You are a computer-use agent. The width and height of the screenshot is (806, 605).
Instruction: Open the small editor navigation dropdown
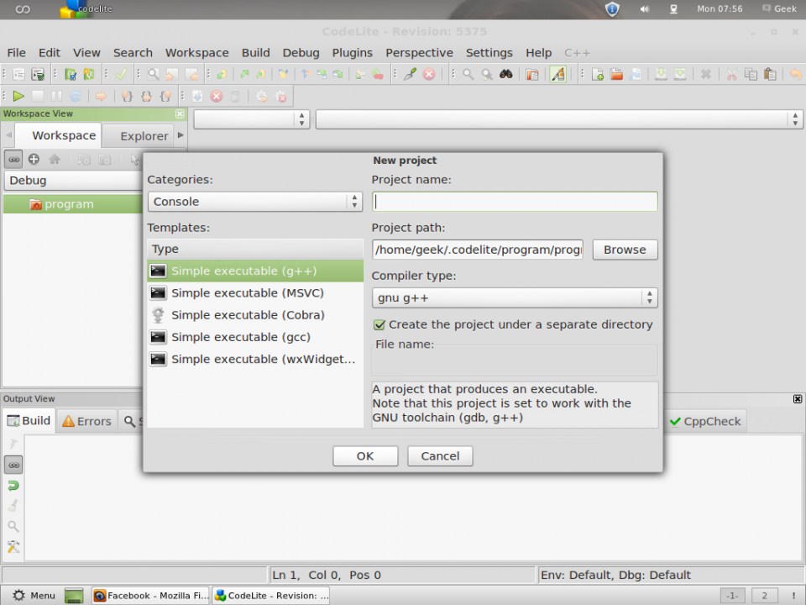coord(251,119)
